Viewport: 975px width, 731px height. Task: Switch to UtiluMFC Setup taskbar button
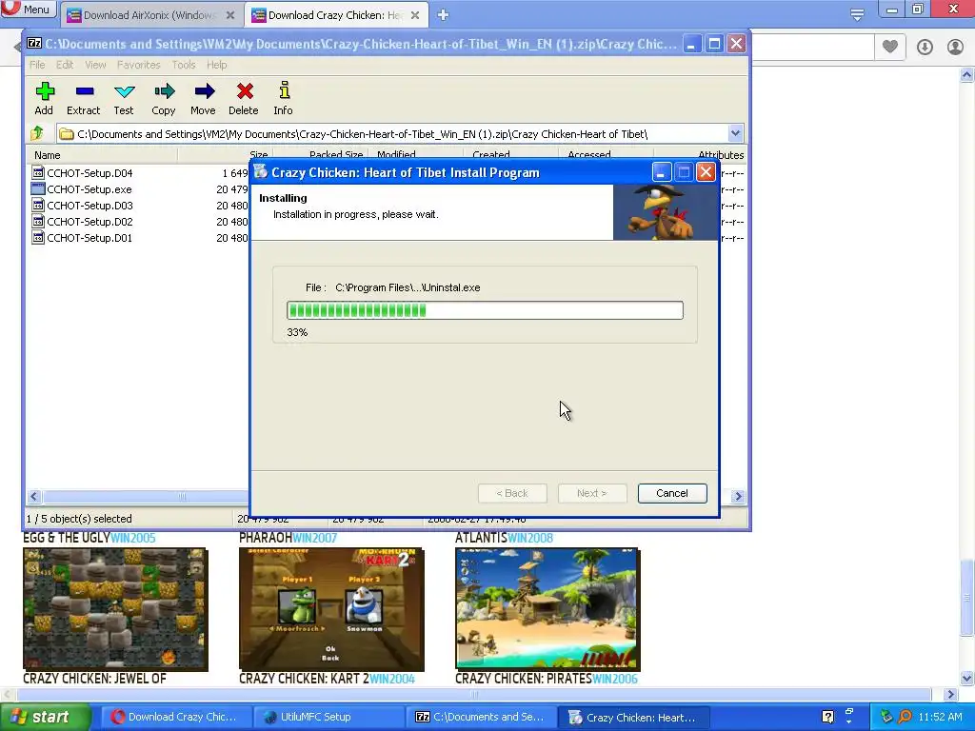pos(327,717)
